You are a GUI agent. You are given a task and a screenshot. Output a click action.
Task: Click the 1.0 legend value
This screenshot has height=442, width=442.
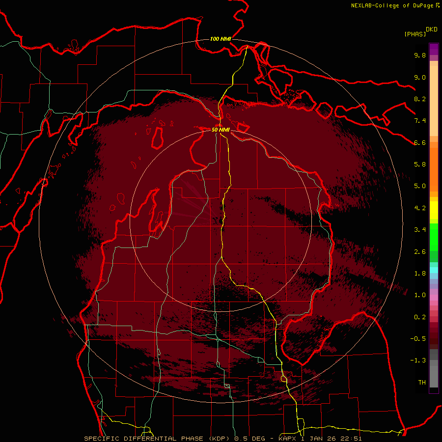420,295
